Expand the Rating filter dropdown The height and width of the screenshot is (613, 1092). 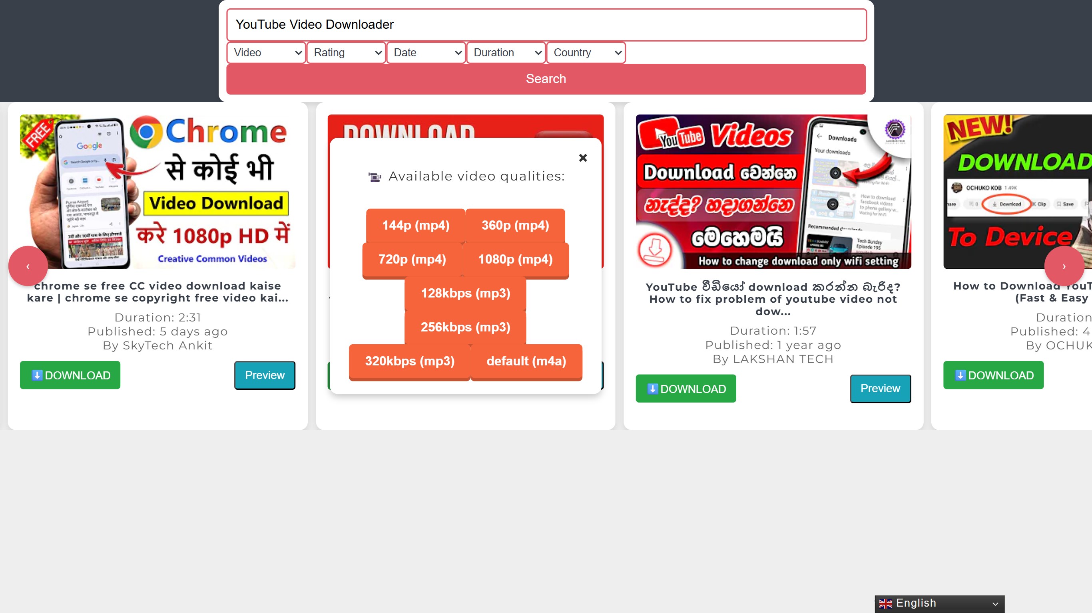[346, 53]
